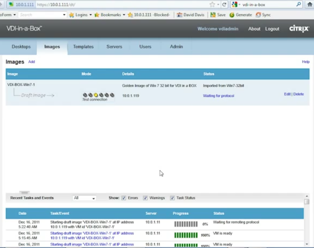Click the search magnifier icon
Screen dimensions: 314x248
click(x=298, y=4)
